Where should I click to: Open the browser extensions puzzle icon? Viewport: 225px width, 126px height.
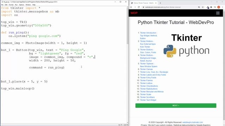coord(211,7)
